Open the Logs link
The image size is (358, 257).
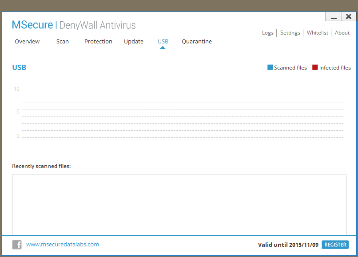(x=267, y=33)
